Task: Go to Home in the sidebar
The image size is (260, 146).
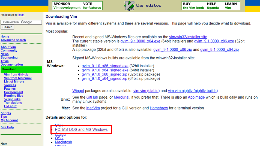Action: coord(5,36)
